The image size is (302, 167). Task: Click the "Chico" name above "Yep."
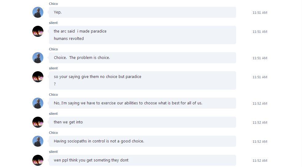53,4
